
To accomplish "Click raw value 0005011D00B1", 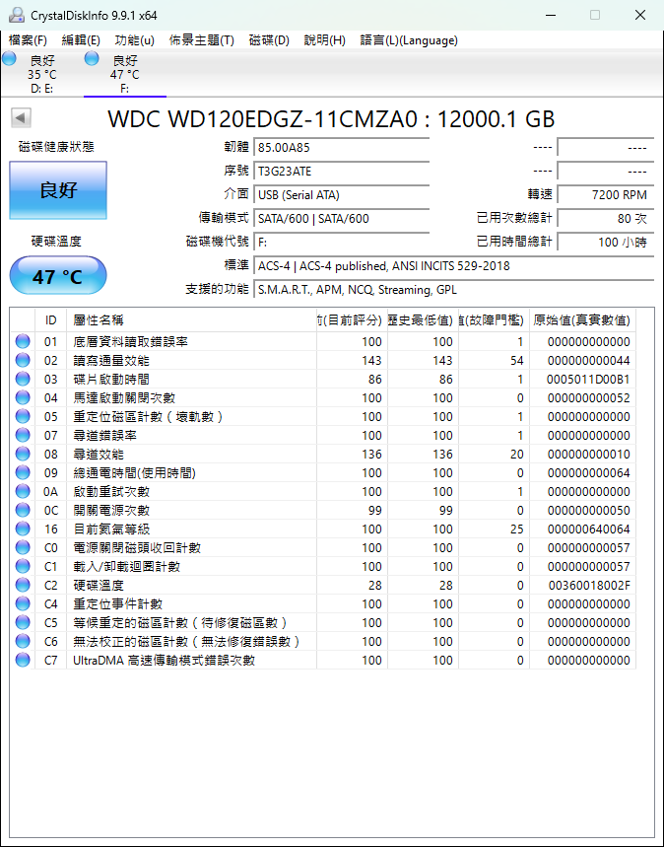I will click(588, 380).
